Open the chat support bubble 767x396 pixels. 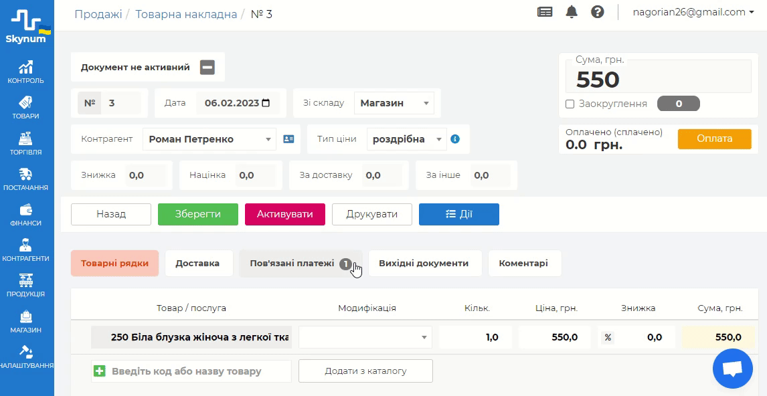(733, 369)
